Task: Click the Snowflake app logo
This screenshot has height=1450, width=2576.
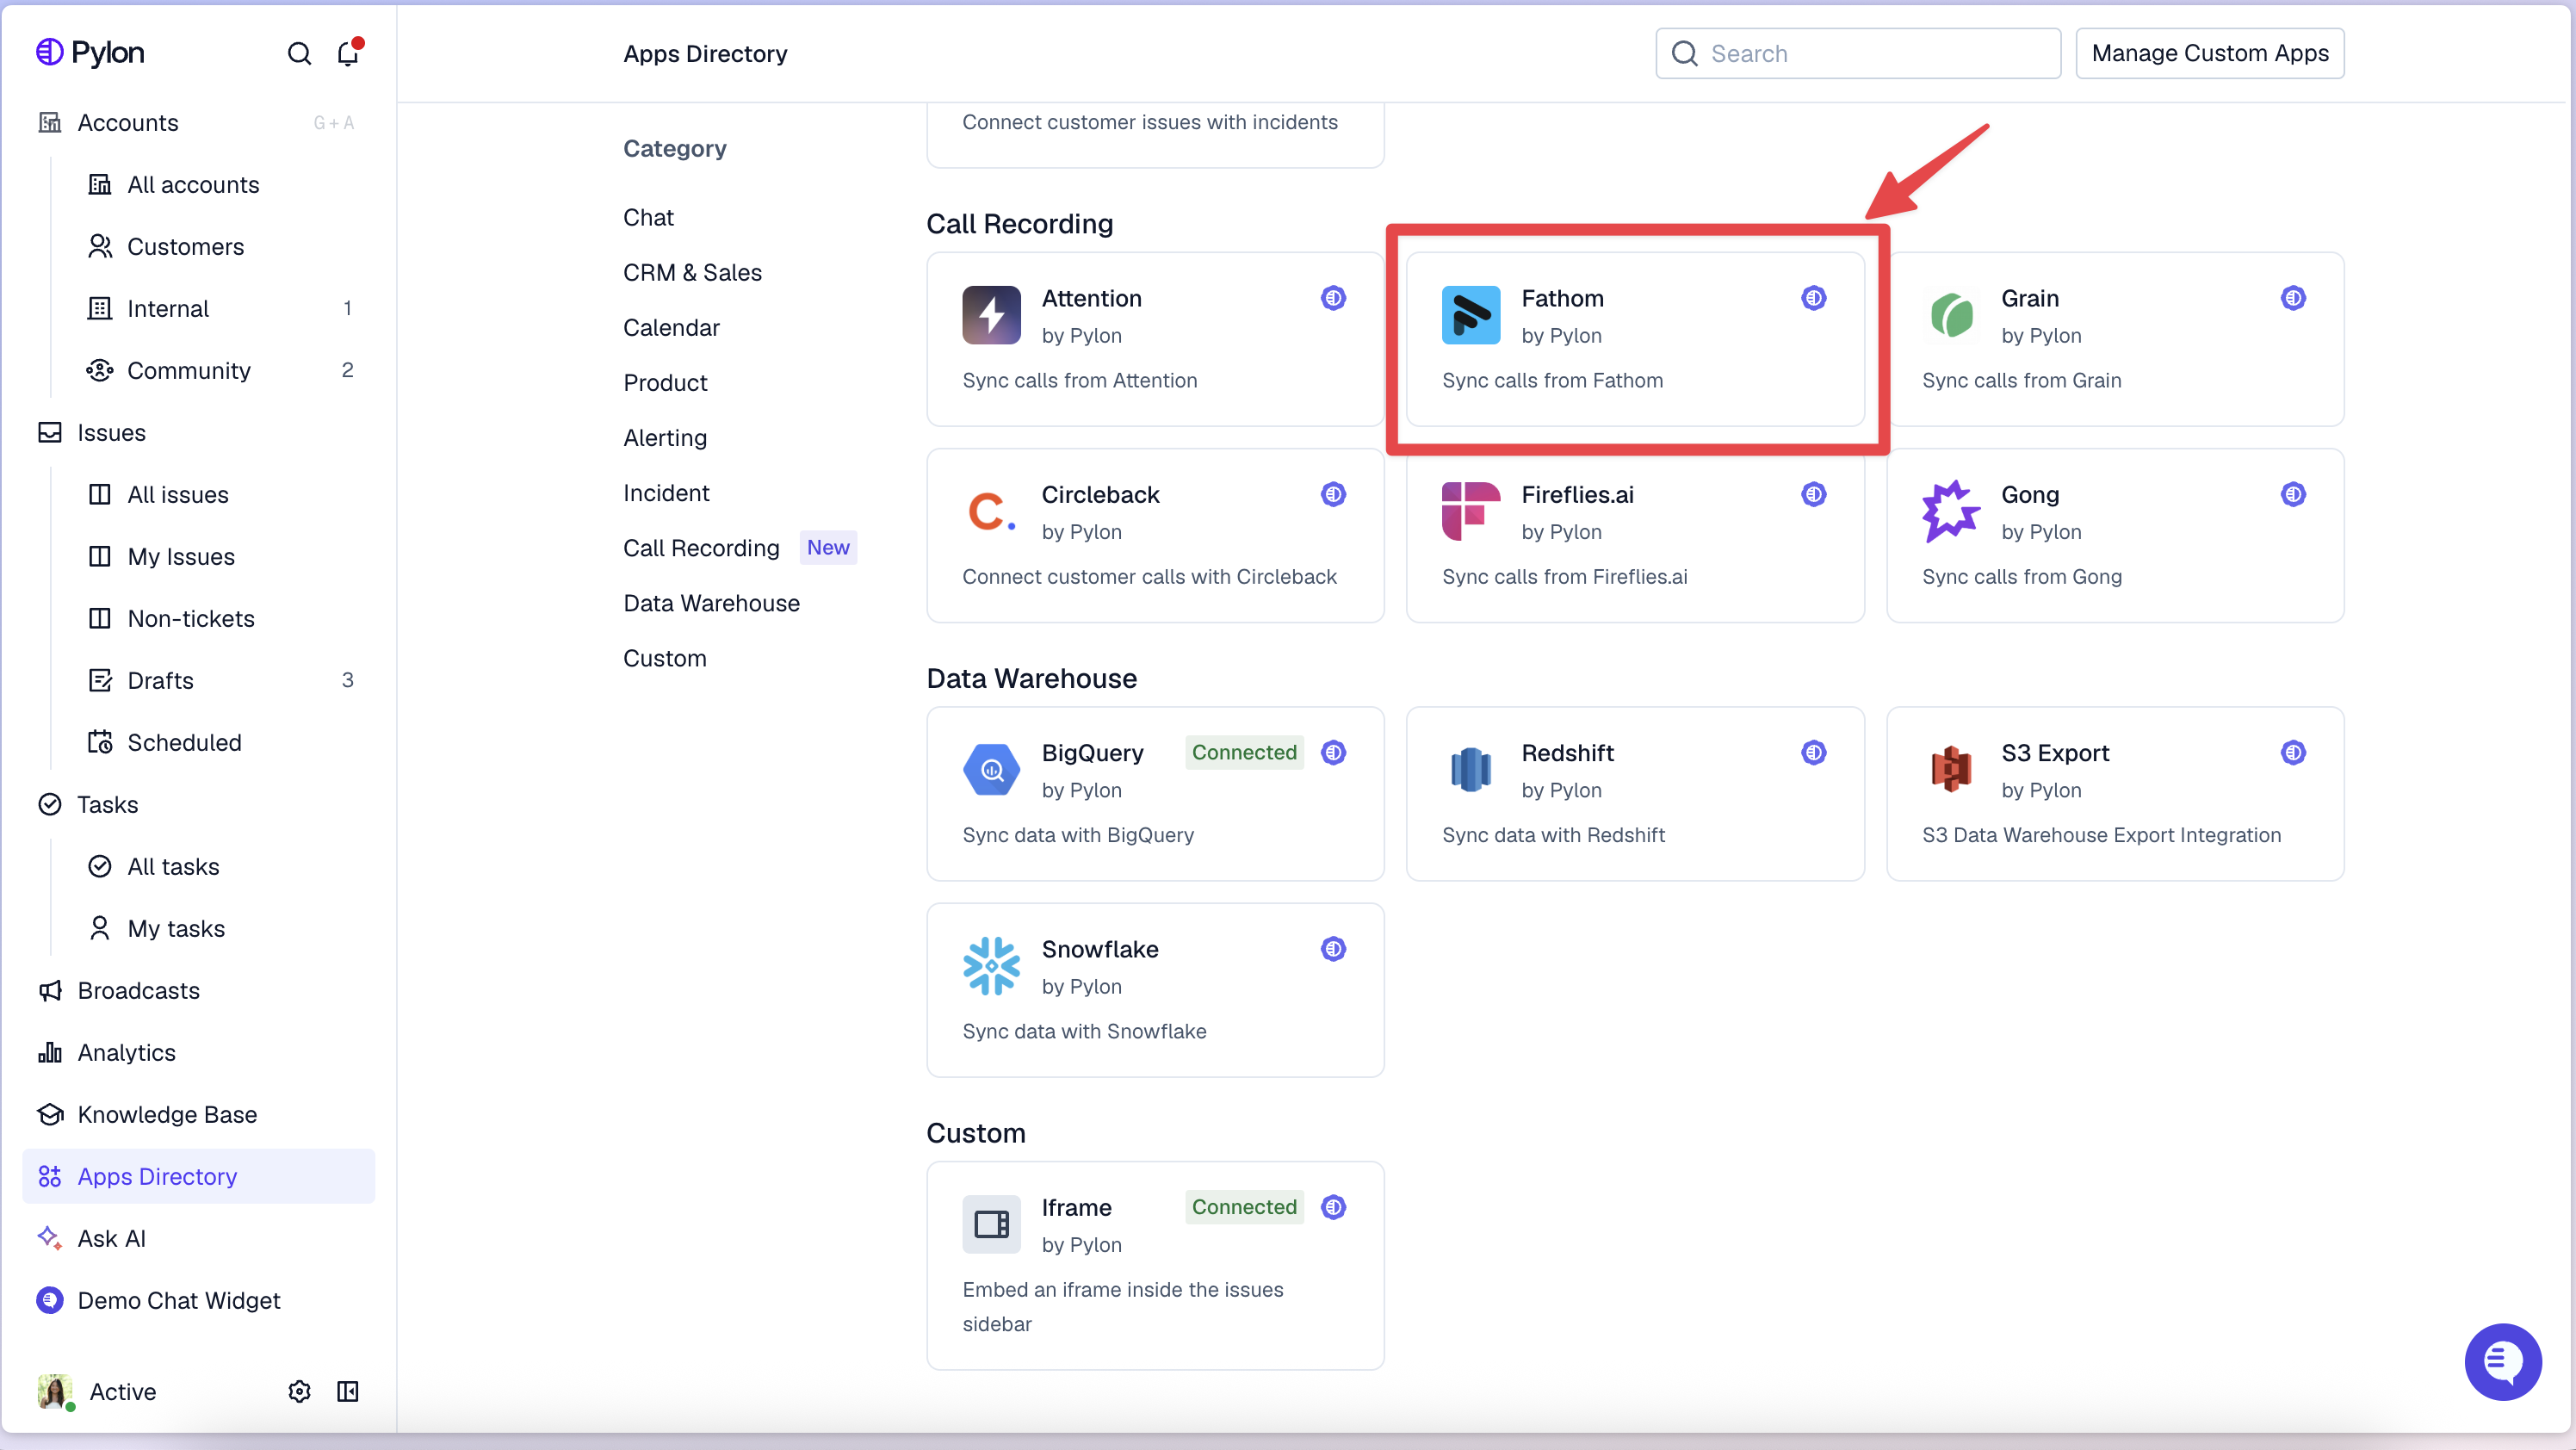Action: pos(990,966)
